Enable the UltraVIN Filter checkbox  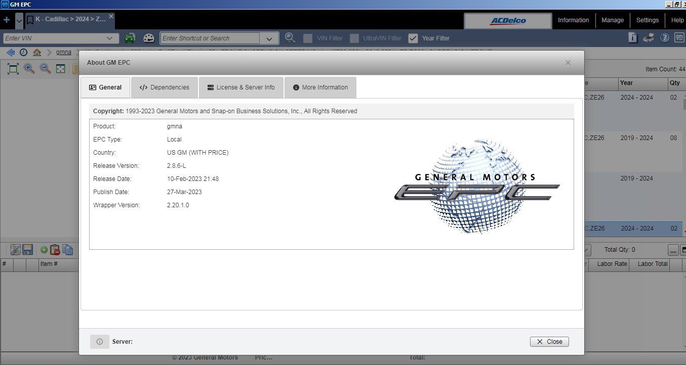pyautogui.click(x=354, y=38)
